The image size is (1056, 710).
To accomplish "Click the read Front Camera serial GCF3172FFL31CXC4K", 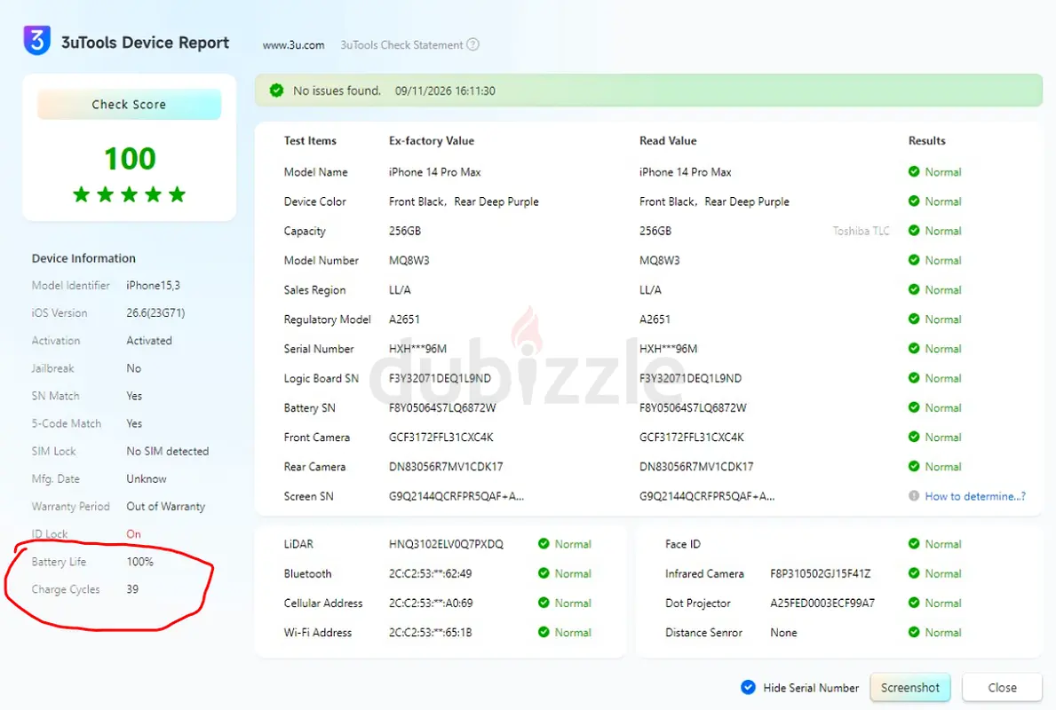I will [x=692, y=438].
